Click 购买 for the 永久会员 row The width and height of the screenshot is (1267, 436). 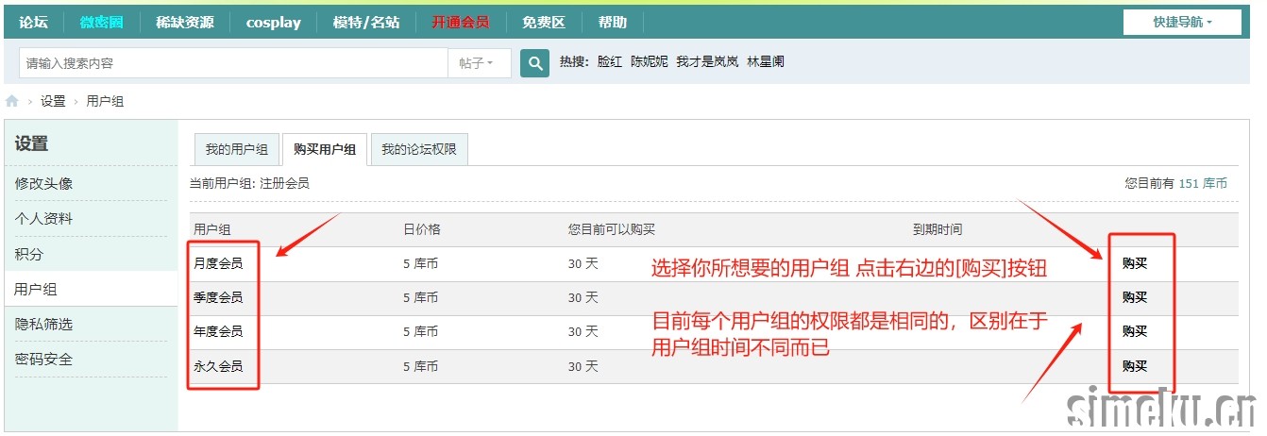click(1135, 366)
